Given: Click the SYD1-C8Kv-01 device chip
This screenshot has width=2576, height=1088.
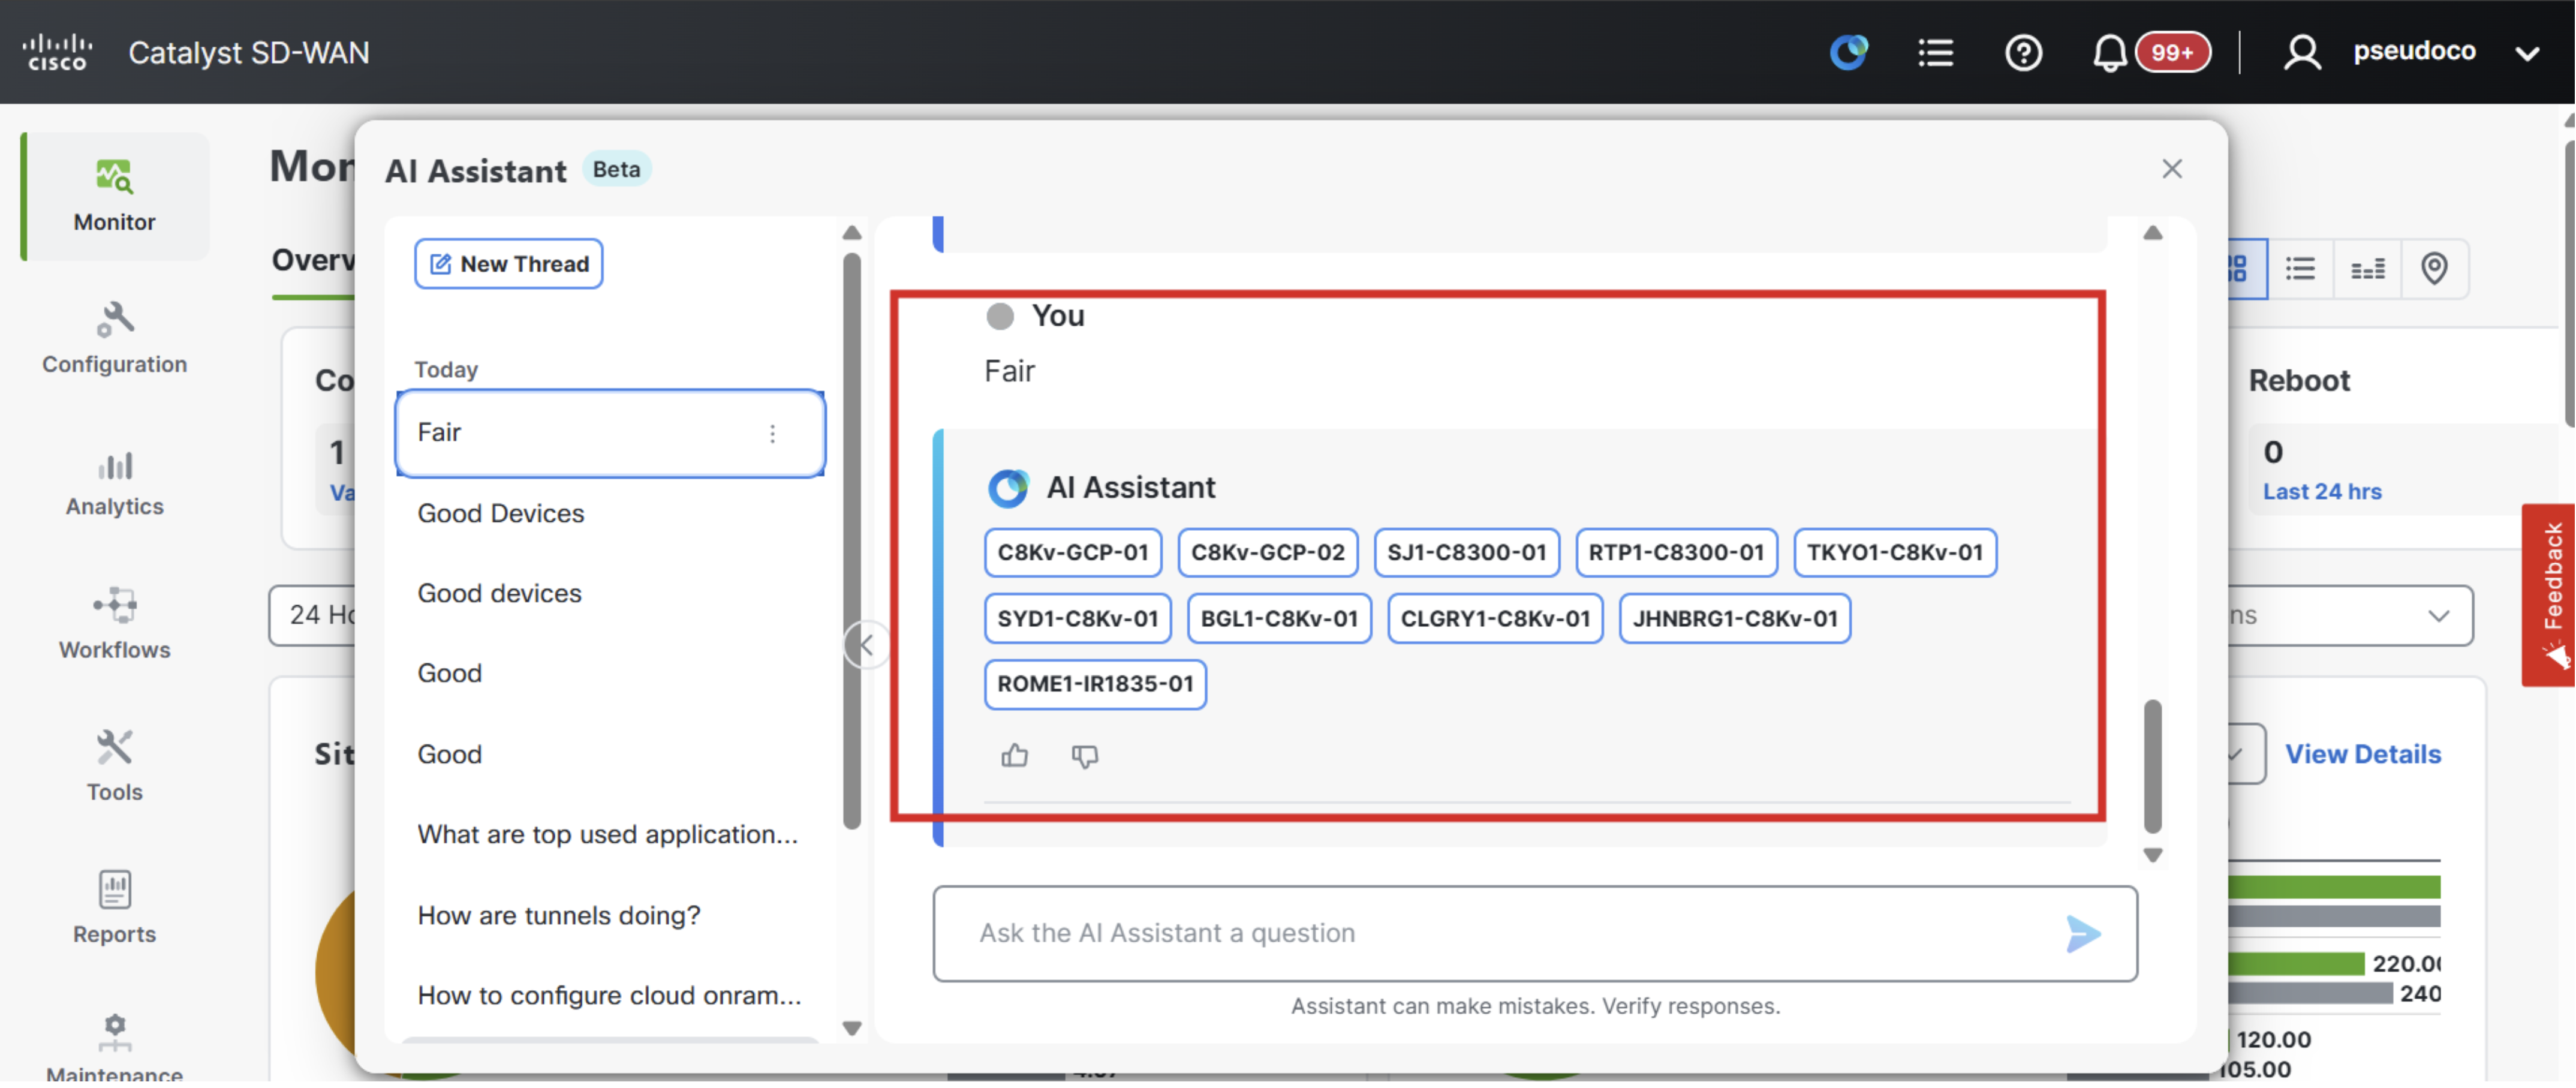Looking at the screenshot, I should pos(1077,618).
